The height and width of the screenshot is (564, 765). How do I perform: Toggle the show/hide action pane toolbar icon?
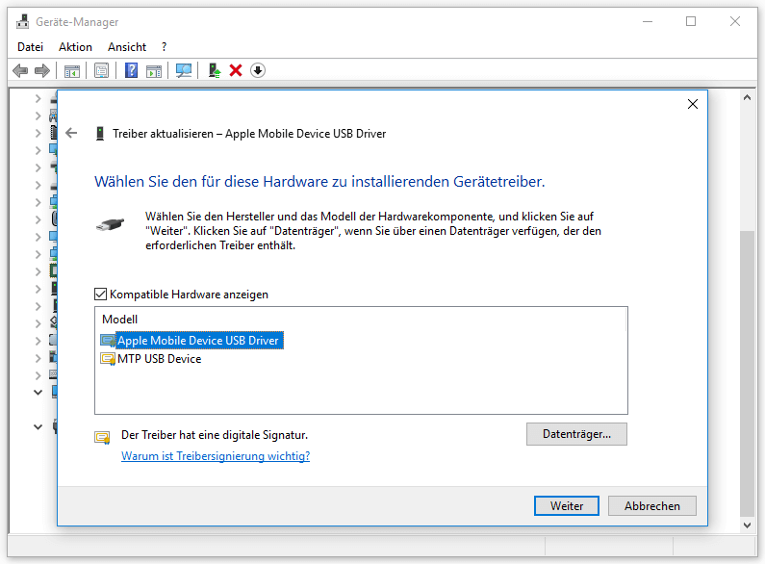coord(154,71)
